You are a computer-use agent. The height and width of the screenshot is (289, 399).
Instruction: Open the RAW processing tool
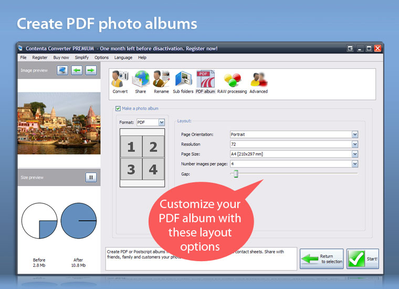(232, 82)
